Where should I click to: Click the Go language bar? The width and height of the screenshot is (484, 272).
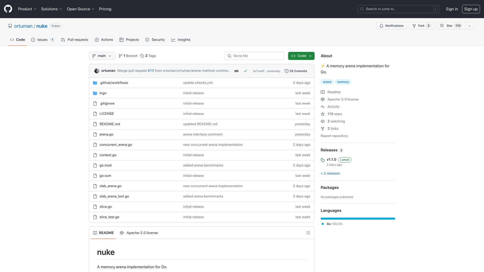tap(358, 219)
